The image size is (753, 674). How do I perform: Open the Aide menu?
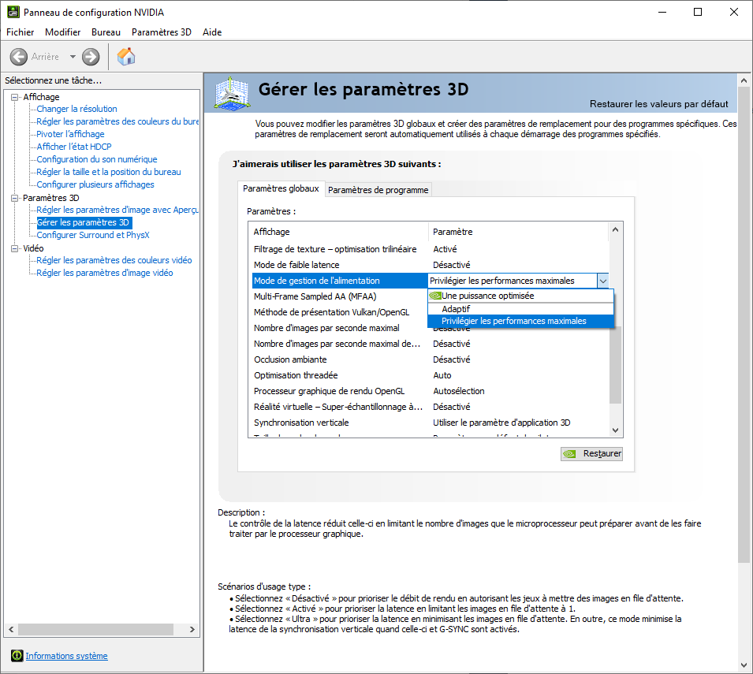[x=212, y=32]
